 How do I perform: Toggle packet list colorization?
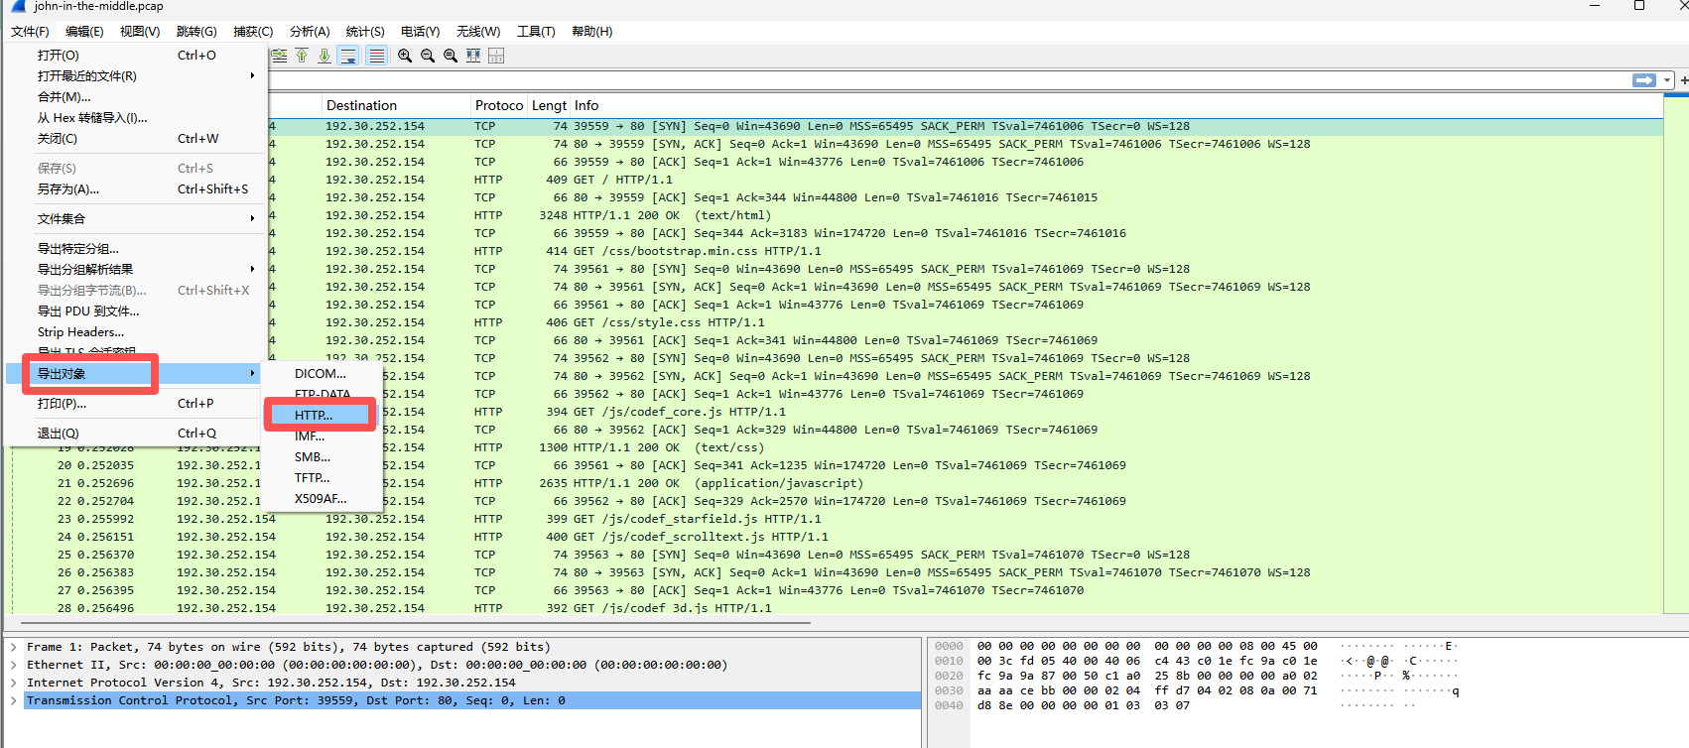[x=376, y=56]
